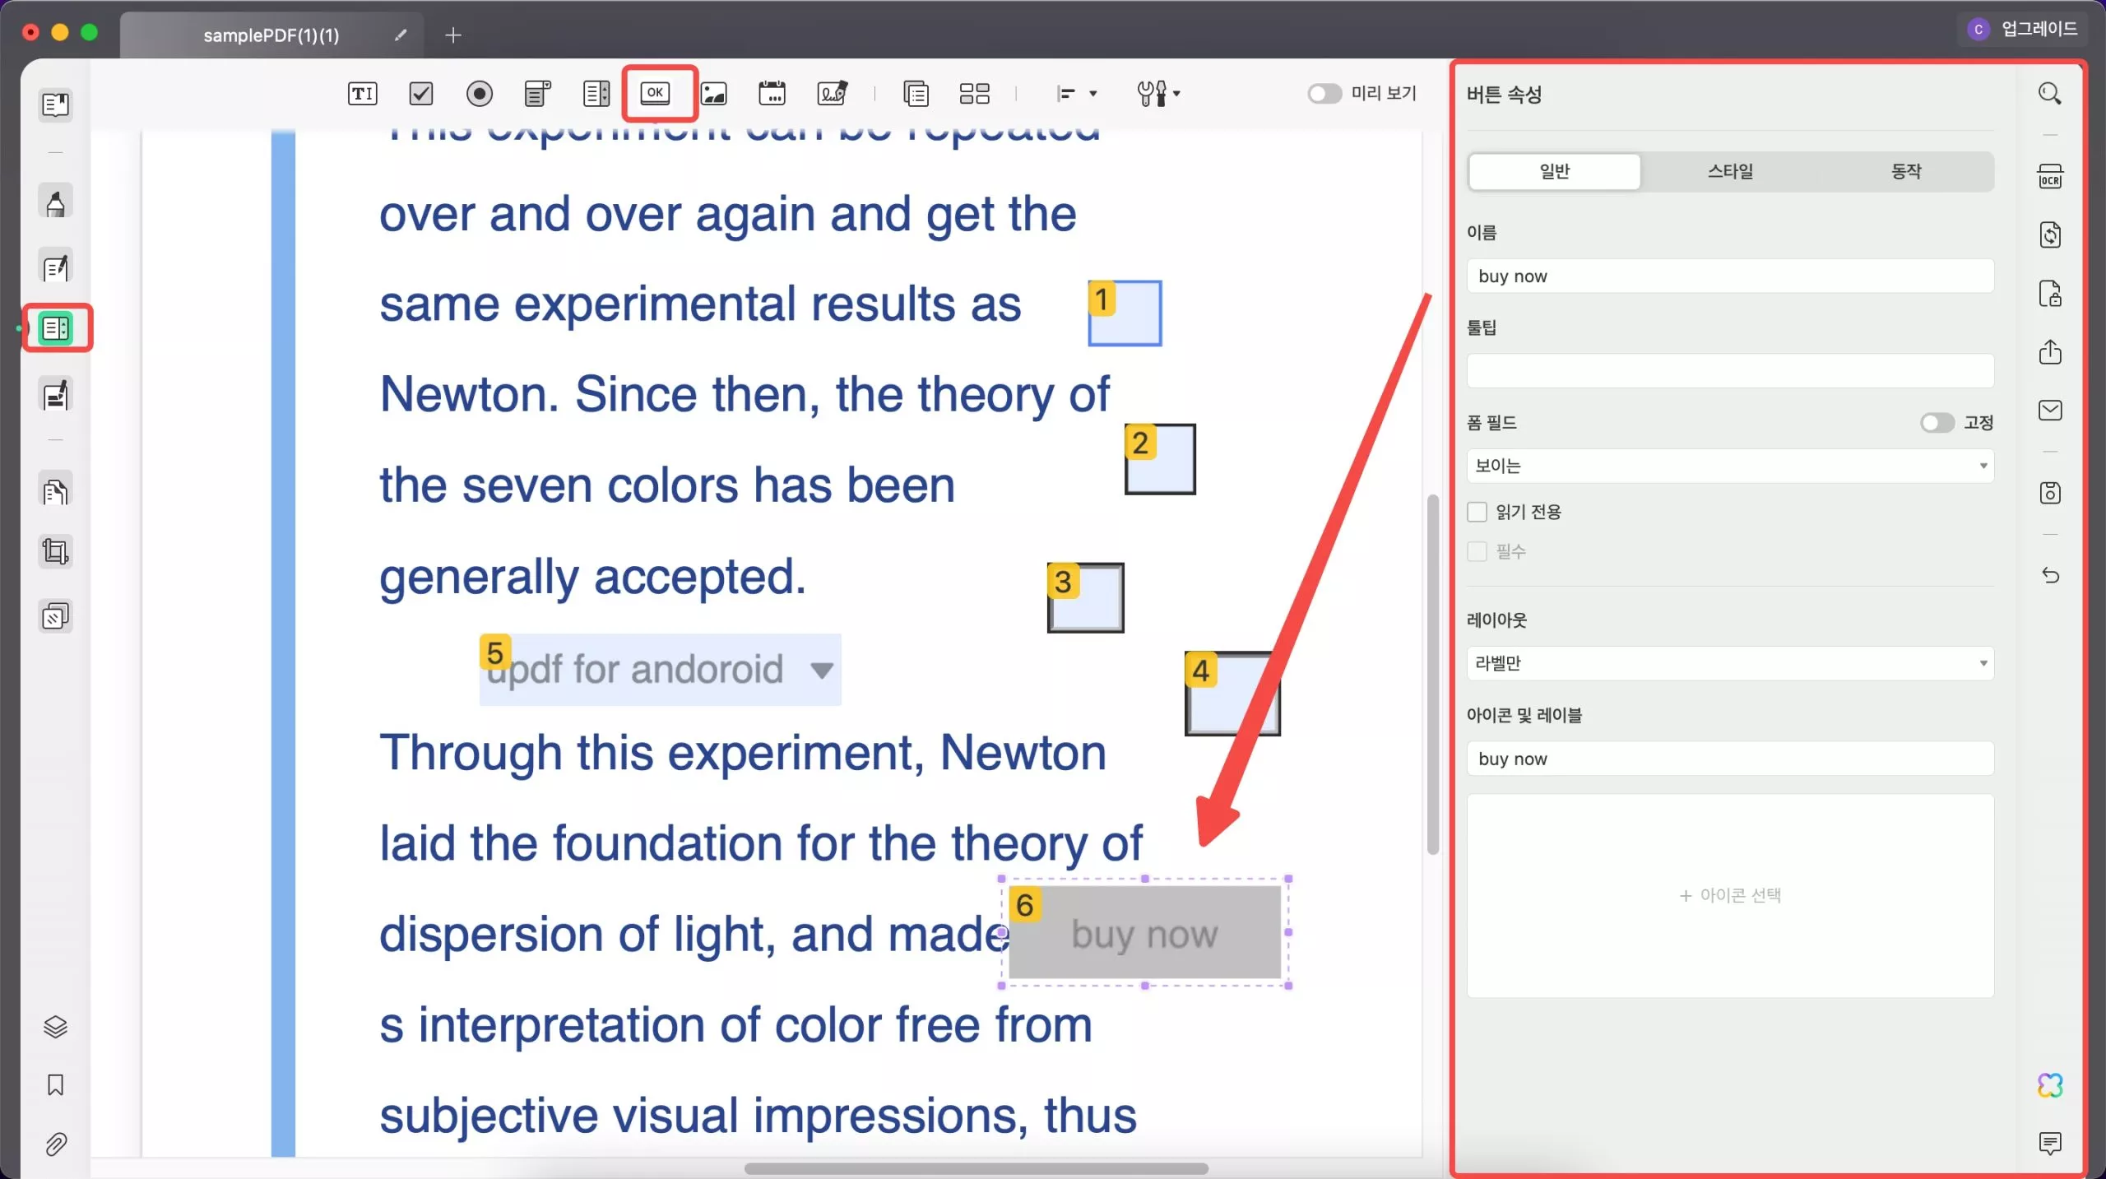Click the 이름 name input field
This screenshot has height=1179, width=2106.
[x=1730, y=276]
